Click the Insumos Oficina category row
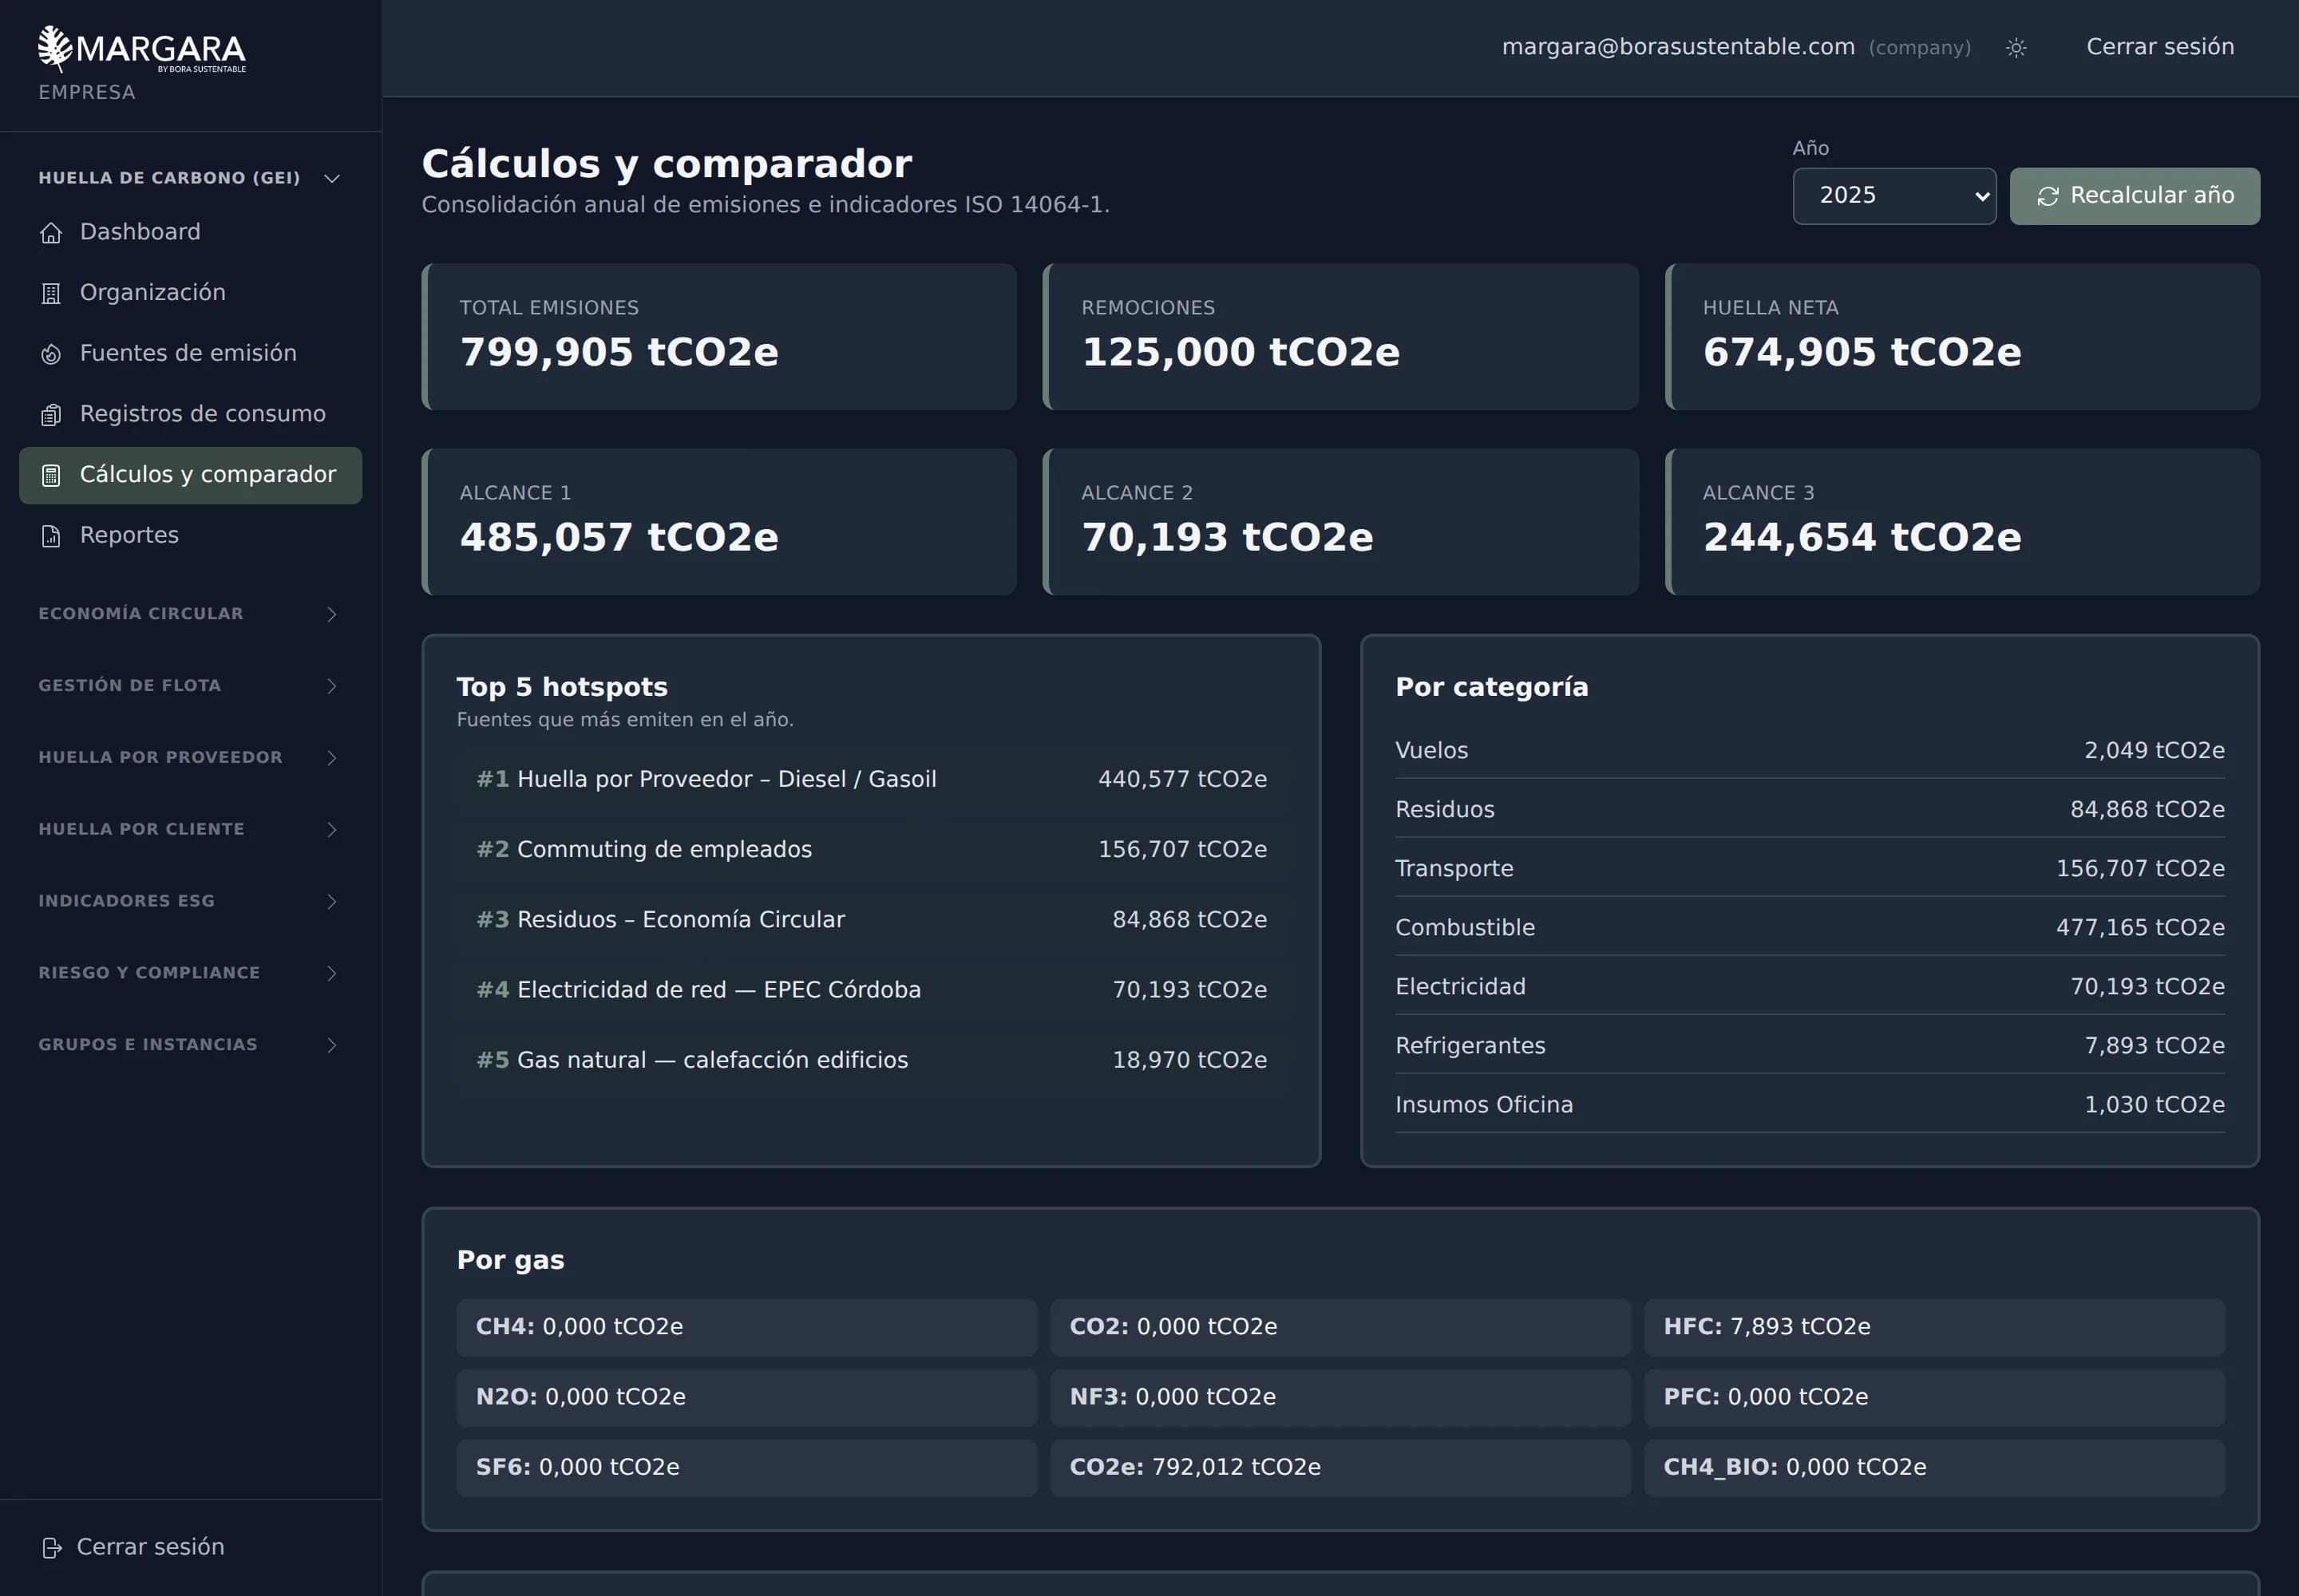The image size is (2299, 1596). [x=1810, y=1104]
